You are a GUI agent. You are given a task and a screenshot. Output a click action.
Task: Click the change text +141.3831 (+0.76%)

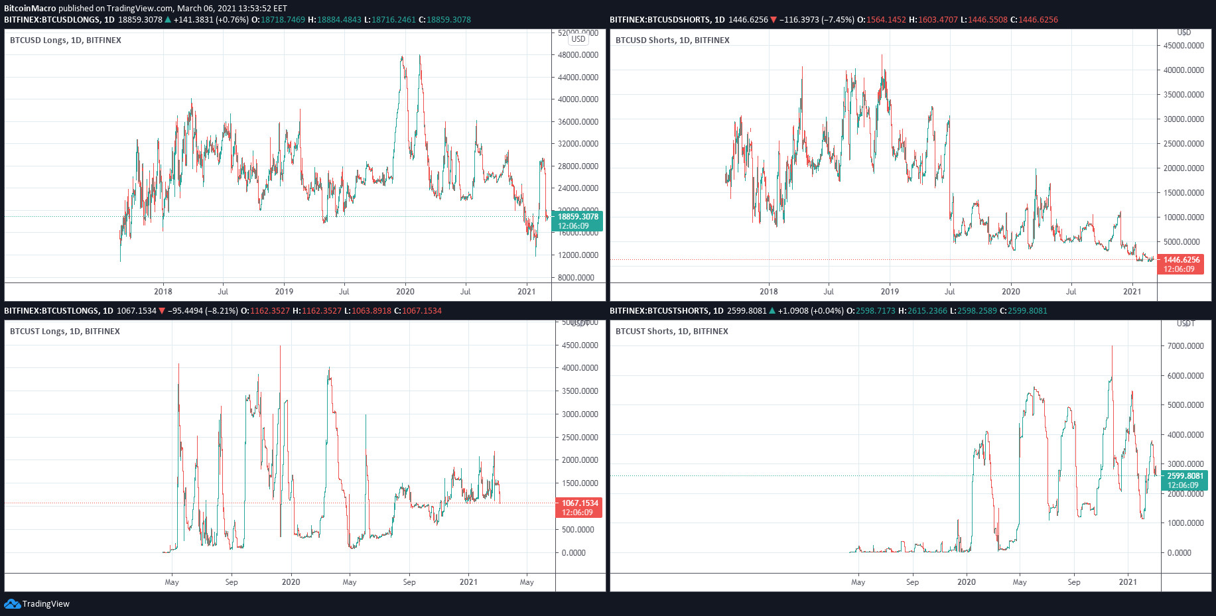[211, 20]
